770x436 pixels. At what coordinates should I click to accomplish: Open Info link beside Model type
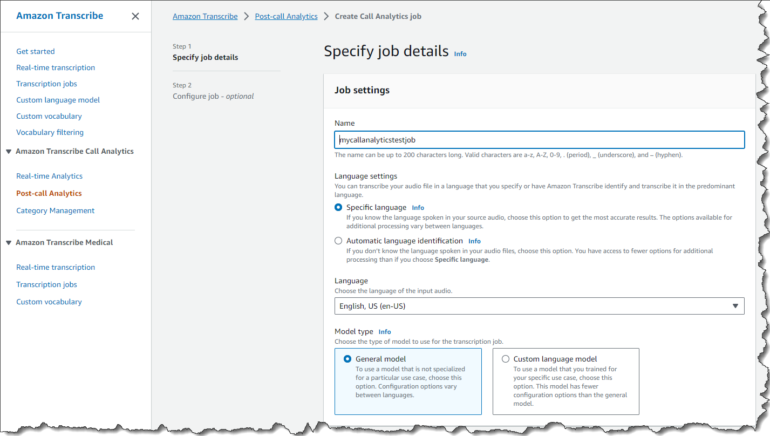click(385, 332)
